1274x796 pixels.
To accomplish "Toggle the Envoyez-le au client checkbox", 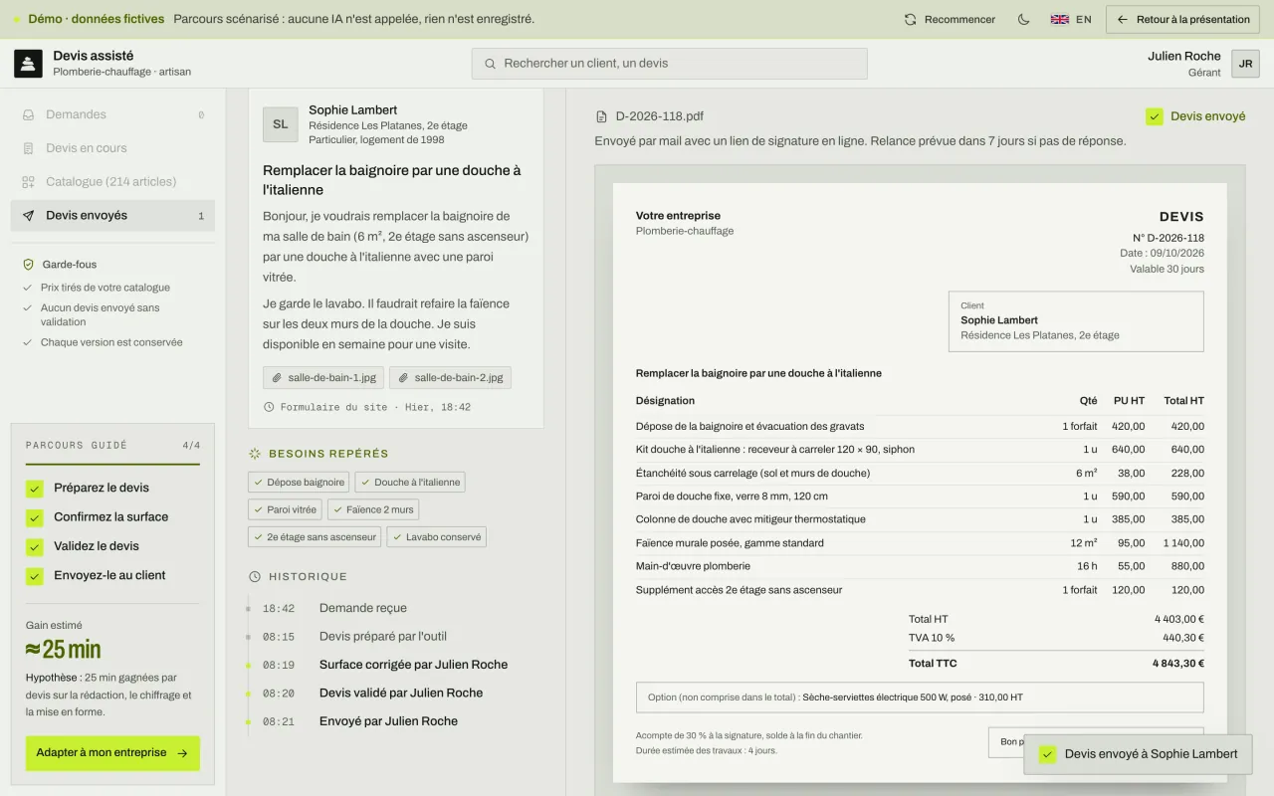I will [35, 576].
